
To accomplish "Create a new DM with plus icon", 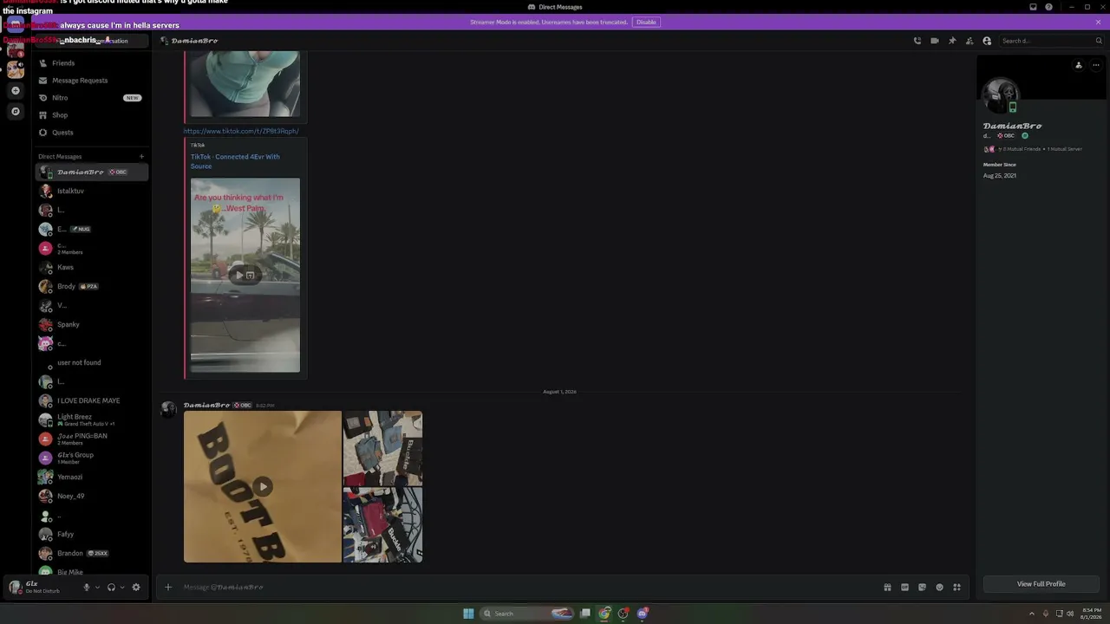I will coord(141,157).
